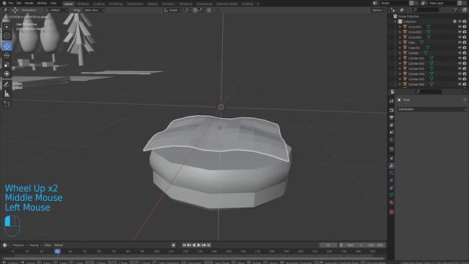Image resolution: width=469 pixels, height=264 pixels.
Task: Open the Options dropdown in viewport header
Action: point(378,10)
